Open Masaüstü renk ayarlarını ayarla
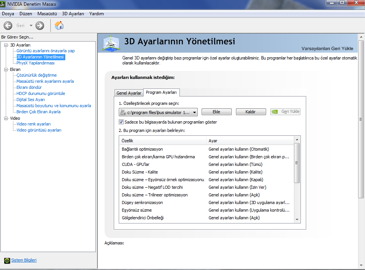 pyautogui.click(x=45, y=81)
